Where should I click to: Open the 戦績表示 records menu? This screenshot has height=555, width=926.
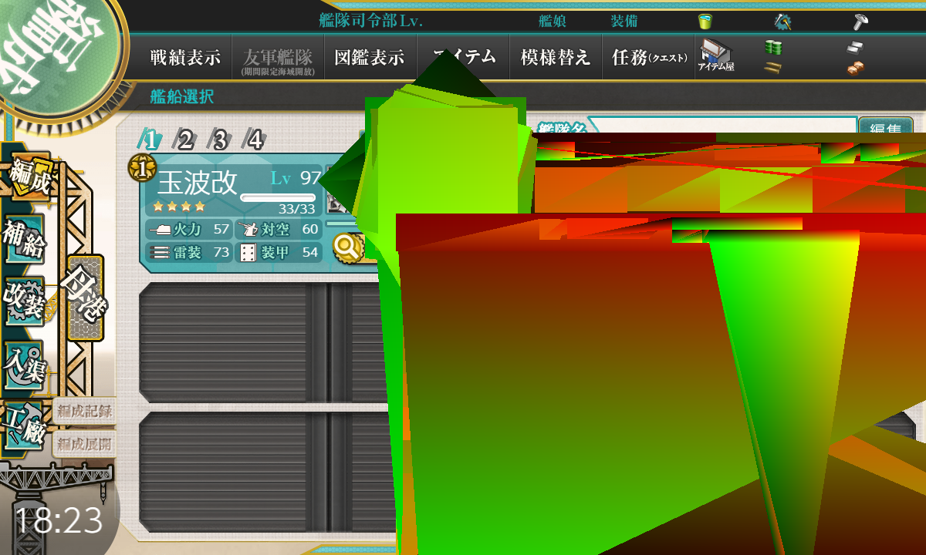(185, 57)
